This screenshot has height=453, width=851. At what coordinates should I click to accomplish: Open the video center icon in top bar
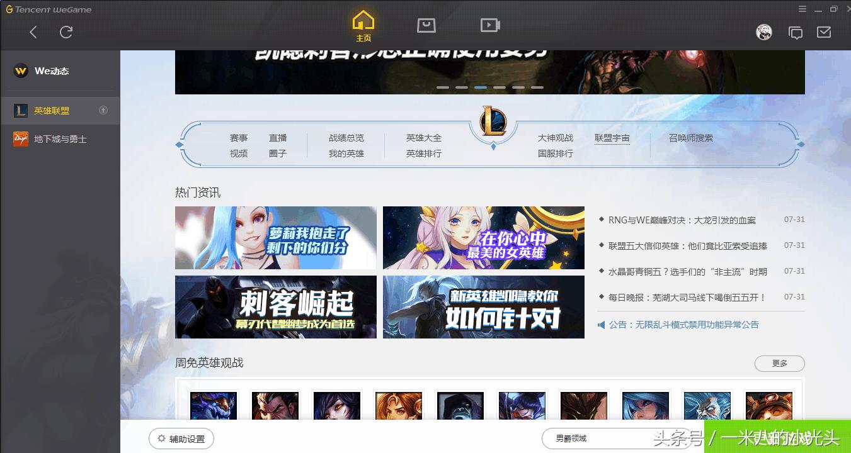489,25
